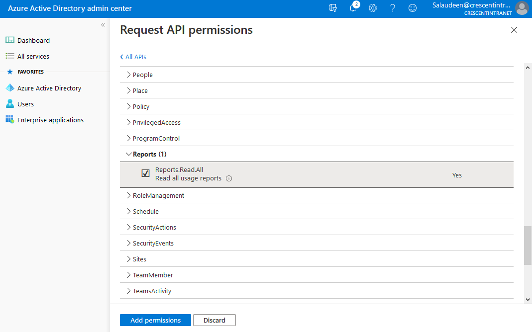Open the notifications bell
Viewport: 532px width, 332px height.
353,8
